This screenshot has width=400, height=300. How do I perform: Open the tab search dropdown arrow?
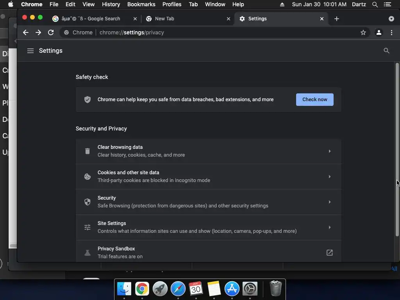[x=391, y=19]
